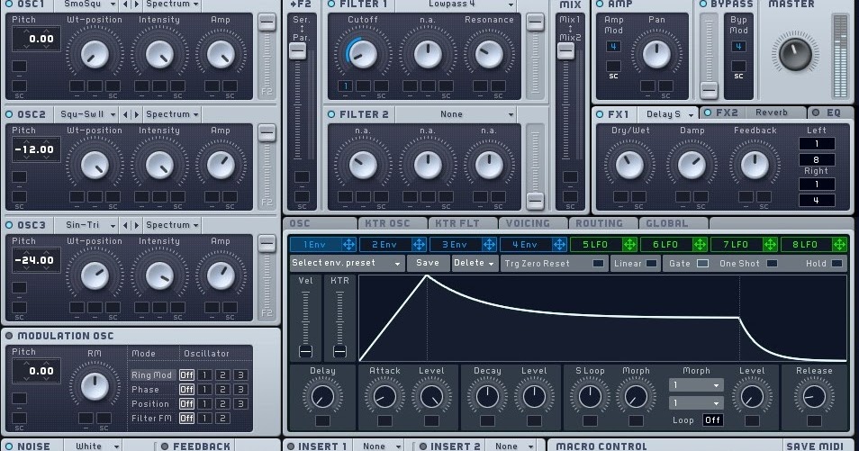Viewport: 859px width, 451px height.
Task: Open Filter 1 Lowpass 4 type dropdown
Action: click(456, 5)
